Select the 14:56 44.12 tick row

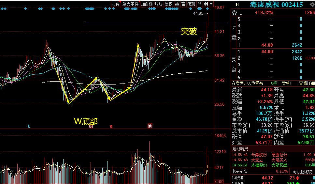point(273,178)
